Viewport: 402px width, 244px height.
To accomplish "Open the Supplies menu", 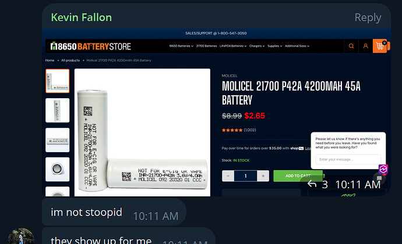I will 274,46.
